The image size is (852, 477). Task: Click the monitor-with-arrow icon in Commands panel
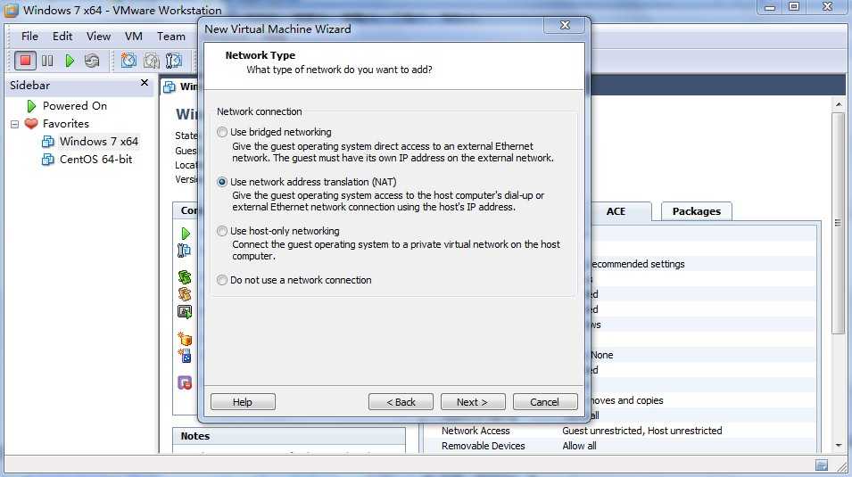[x=185, y=312]
